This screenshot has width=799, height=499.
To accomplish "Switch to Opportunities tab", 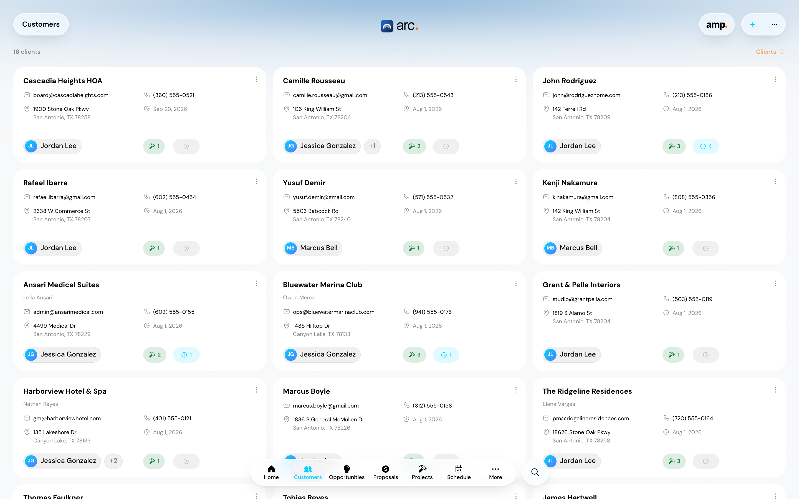I will (347, 472).
